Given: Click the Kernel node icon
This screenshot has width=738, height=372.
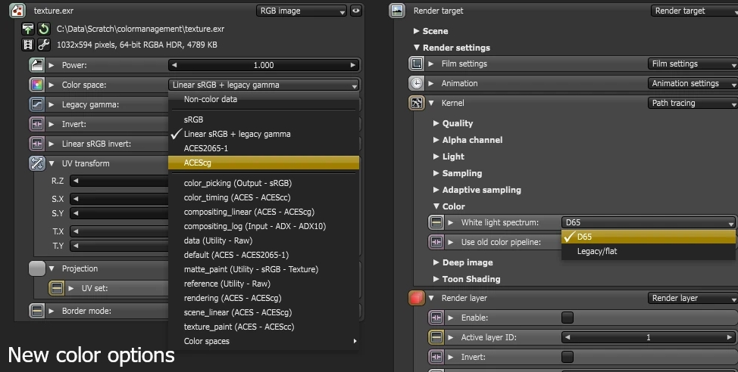Looking at the screenshot, I should point(416,103).
